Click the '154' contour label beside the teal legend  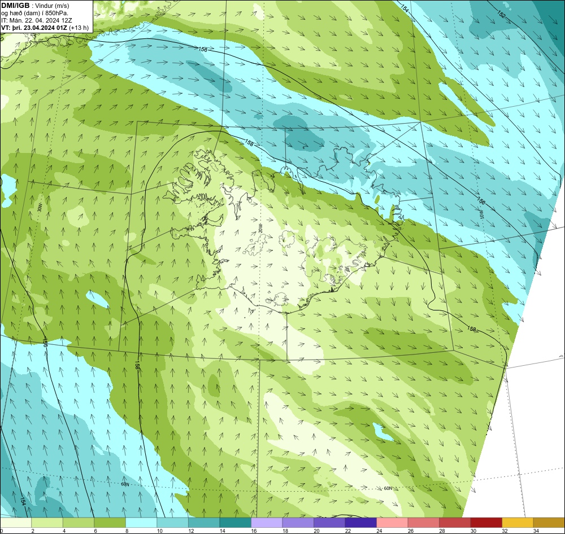click(x=23, y=501)
